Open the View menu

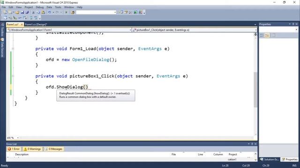(19, 7)
